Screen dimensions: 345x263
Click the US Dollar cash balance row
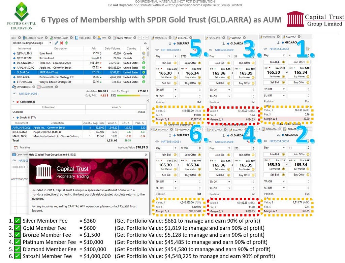[x=79, y=112]
